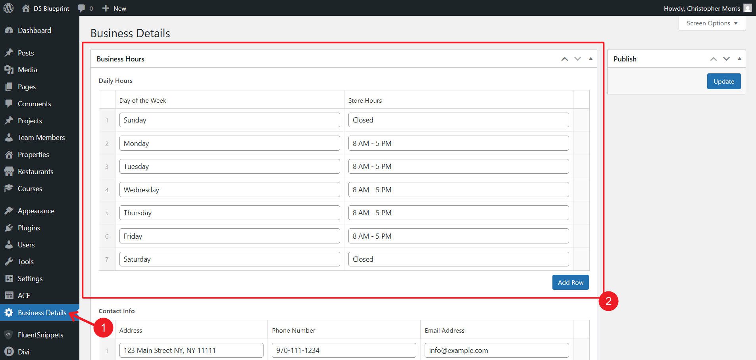
Task: Click the Divi menu icon
Action: (9, 352)
